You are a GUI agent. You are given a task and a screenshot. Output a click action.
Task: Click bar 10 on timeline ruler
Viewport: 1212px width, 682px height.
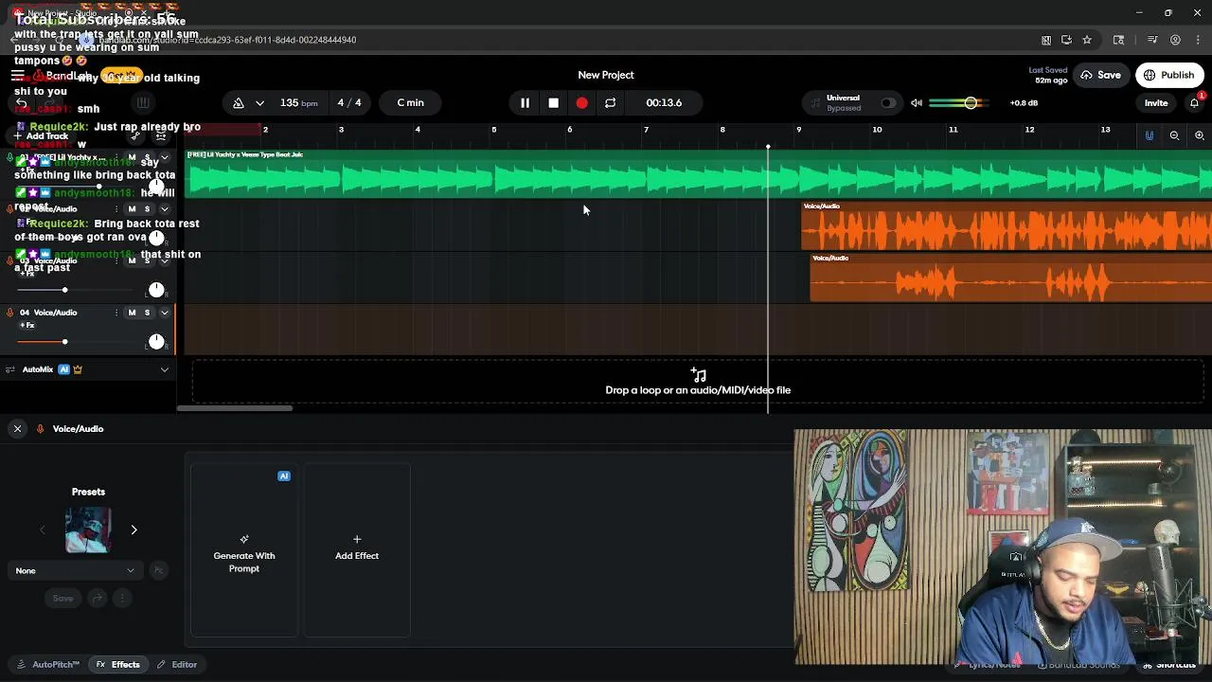point(877,130)
